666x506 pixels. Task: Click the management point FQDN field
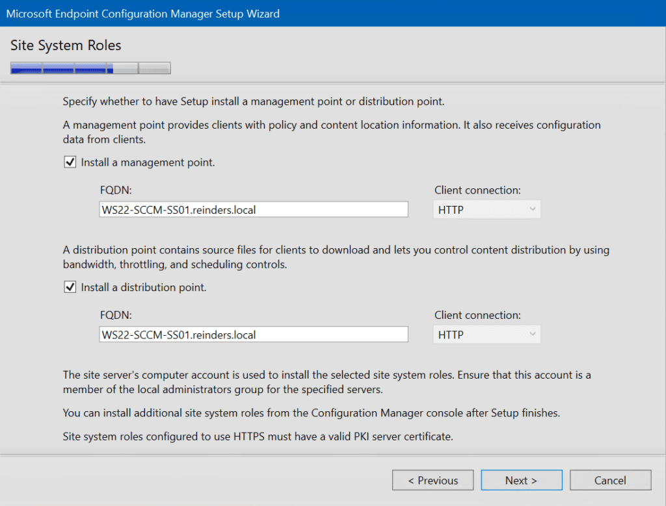[254, 210]
